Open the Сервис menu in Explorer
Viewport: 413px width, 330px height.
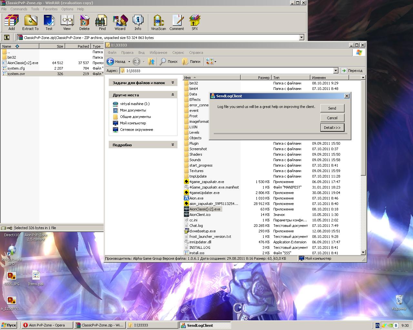tap(178, 53)
